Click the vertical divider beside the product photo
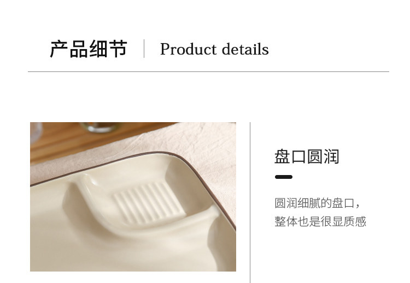This screenshot has height=283, width=410. [250, 202]
